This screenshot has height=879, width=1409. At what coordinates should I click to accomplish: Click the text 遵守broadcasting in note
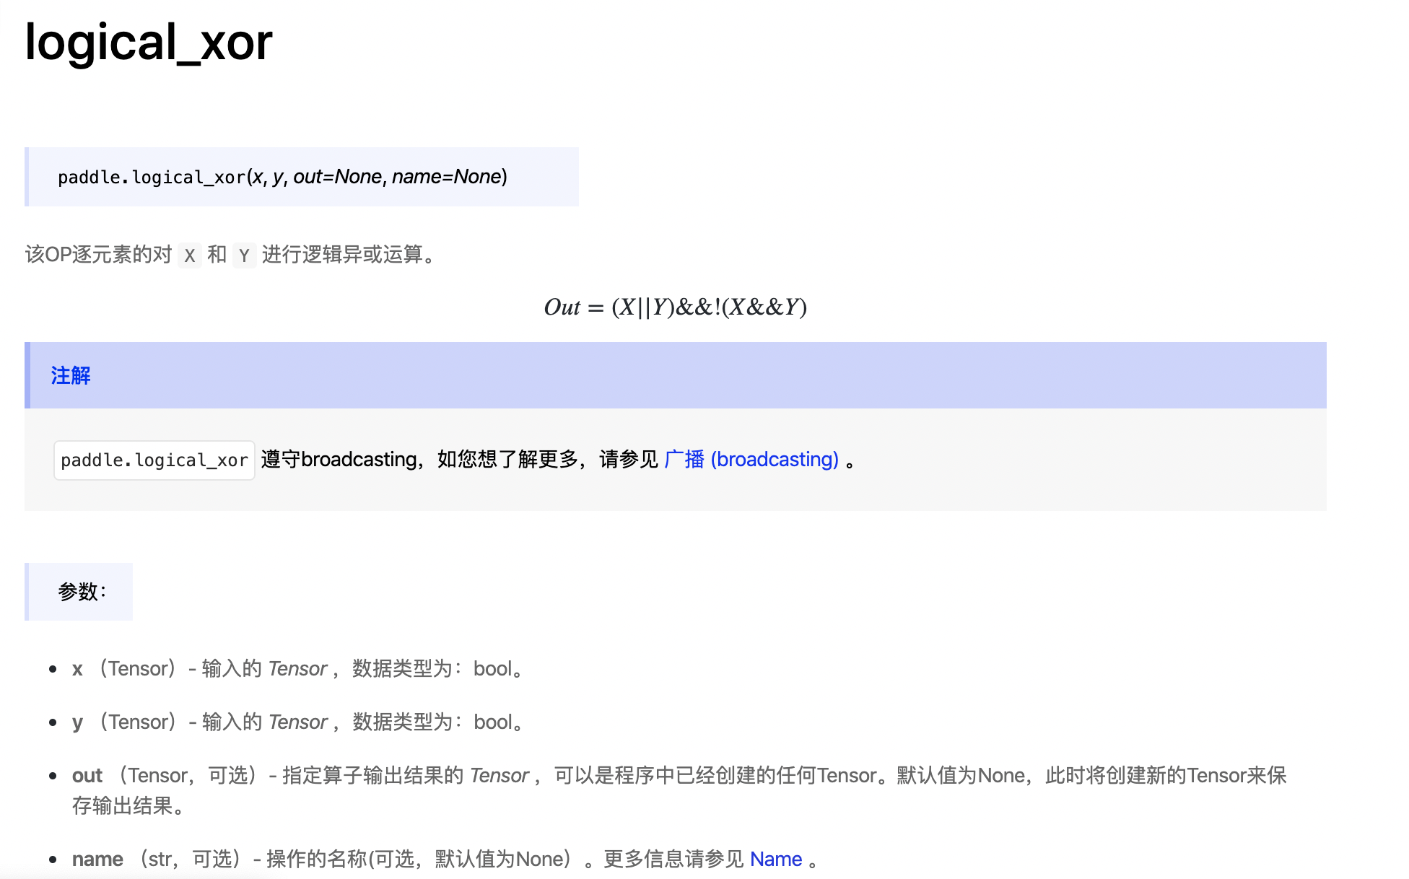(339, 460)
